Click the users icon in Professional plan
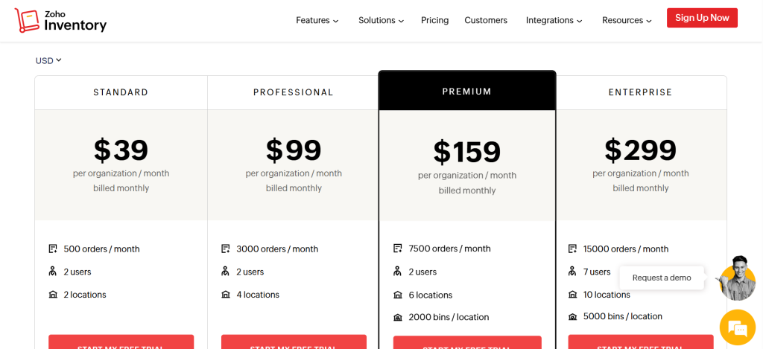 (225, 272)
